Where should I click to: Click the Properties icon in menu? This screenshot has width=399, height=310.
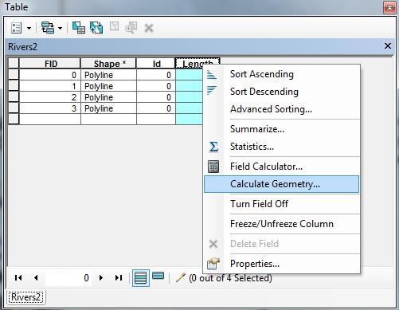[x=213, y=263]
